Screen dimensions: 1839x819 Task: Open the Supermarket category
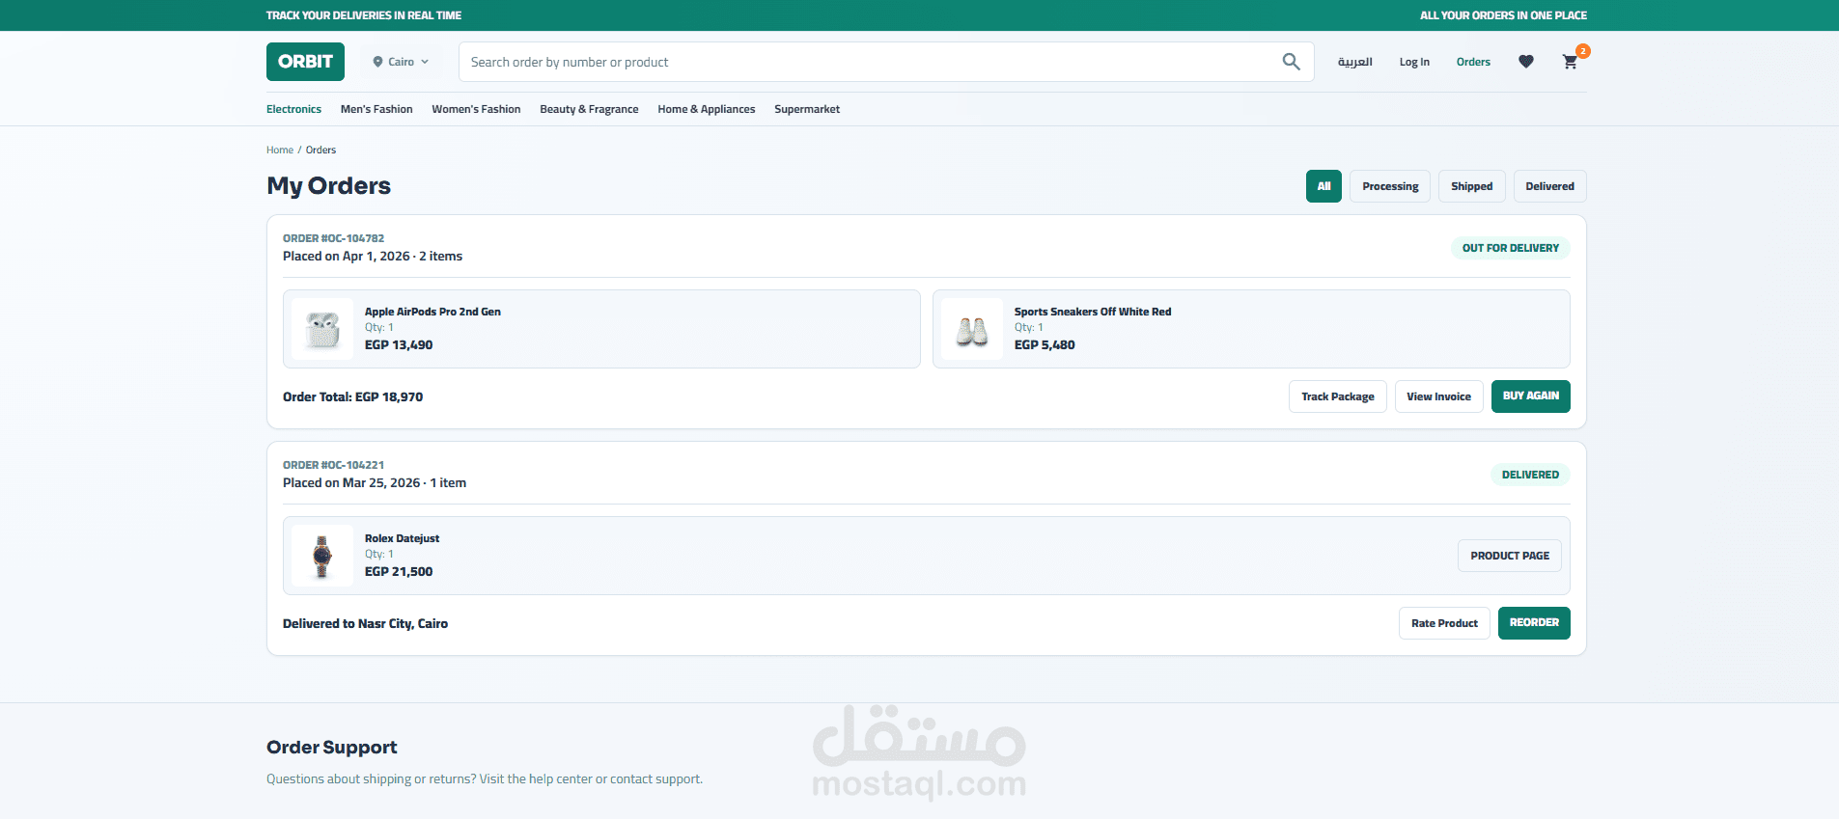tap(807, 109)
